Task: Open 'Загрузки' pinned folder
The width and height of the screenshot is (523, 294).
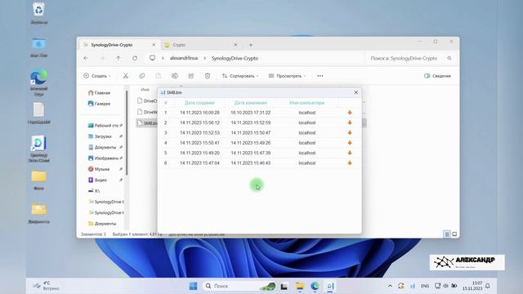Action: click(105, 136)
